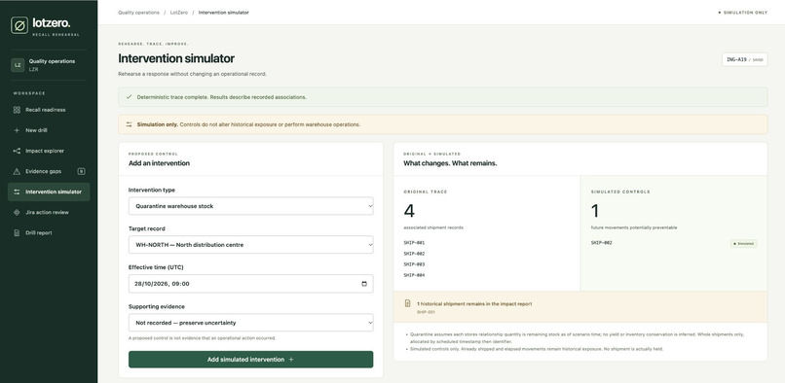
Task: Click the Original trace count 4
Action: (x=409, y=211)
